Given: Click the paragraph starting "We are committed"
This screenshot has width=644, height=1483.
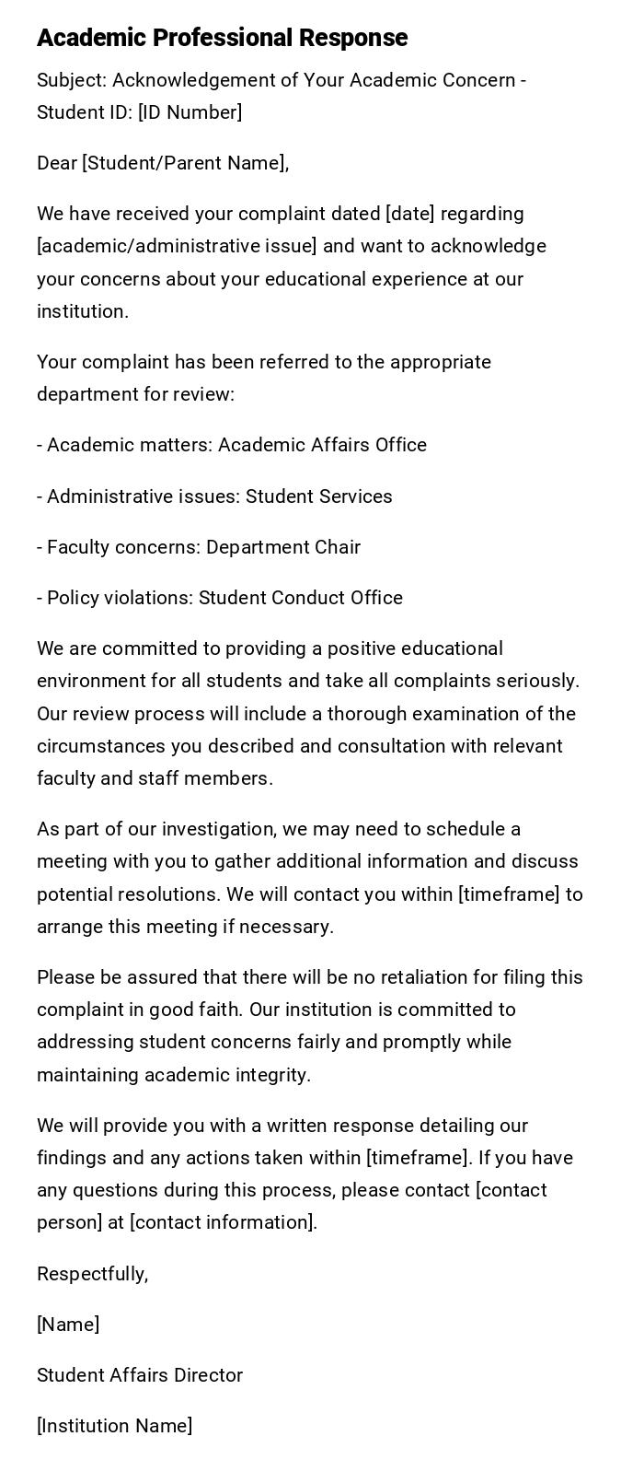Looking at the screenshot, I should click(308, 713).
